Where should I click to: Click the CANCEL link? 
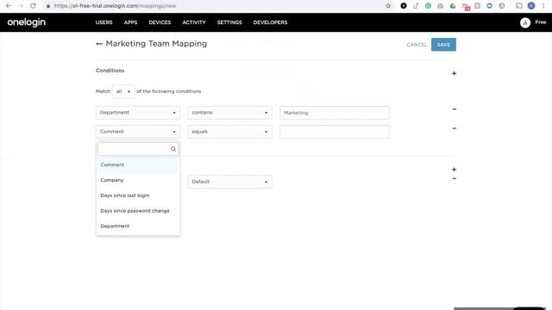(x=417, y=45)
